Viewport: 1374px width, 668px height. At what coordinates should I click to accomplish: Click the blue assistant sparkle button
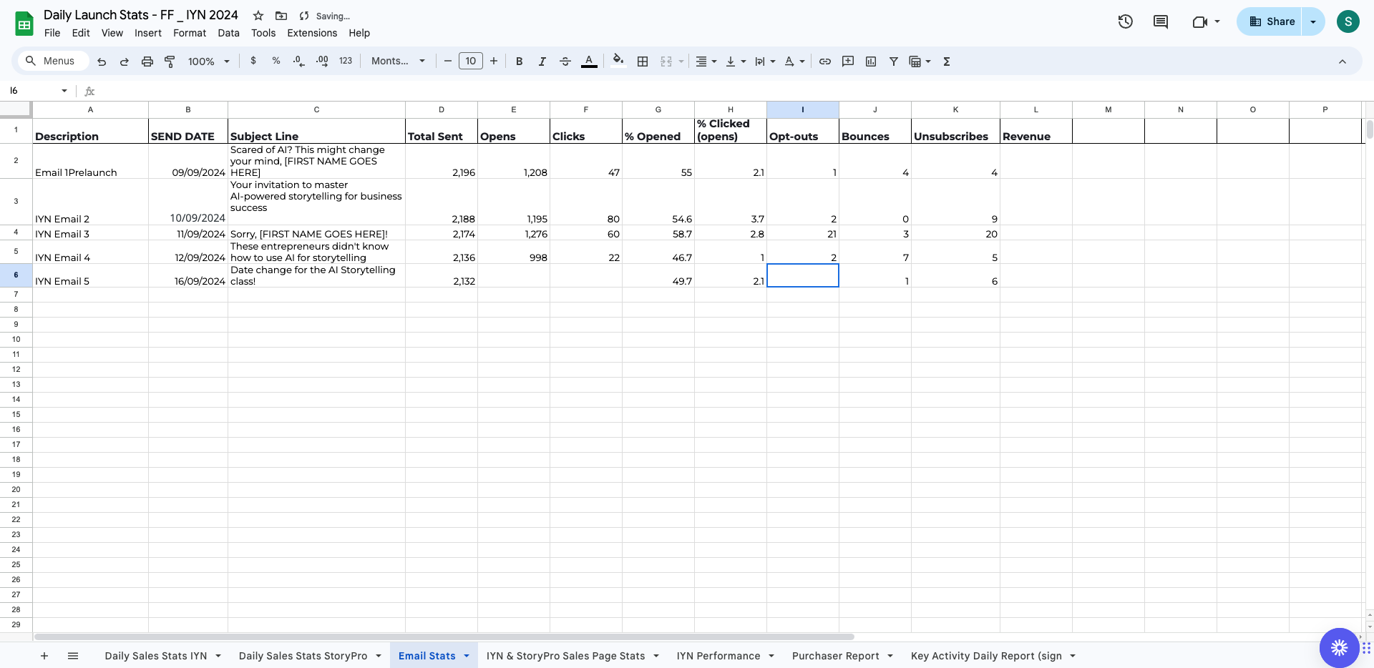coord(1339,647)
